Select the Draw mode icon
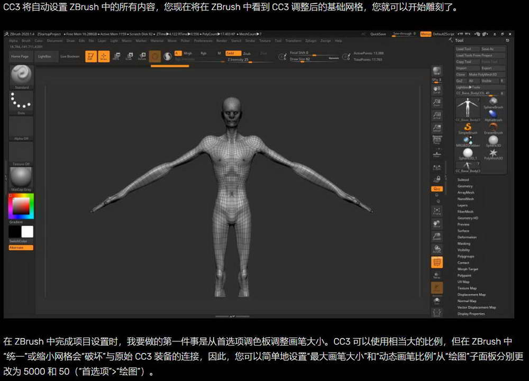This screenshot has width=529, height=381. (104, 57)
